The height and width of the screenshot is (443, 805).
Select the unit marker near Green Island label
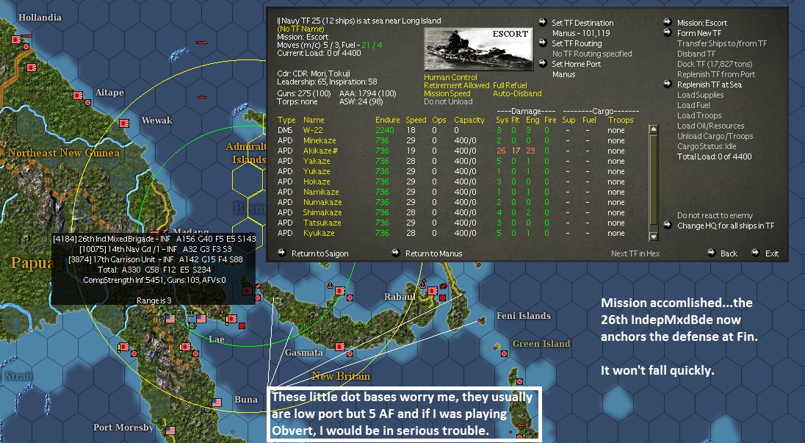pyautogui.click(x=504, y=353)
